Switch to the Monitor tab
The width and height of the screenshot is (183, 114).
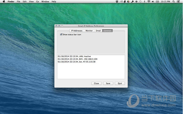tap(89, 31)
